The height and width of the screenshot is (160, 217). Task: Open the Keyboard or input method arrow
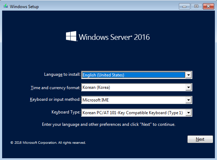point(188,100)
